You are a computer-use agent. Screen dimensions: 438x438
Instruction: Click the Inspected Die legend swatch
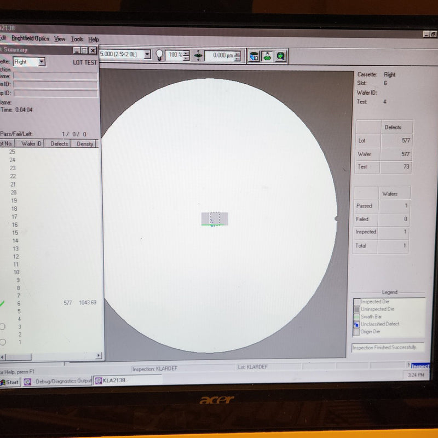pyautogui.click(x=357, y=302)
